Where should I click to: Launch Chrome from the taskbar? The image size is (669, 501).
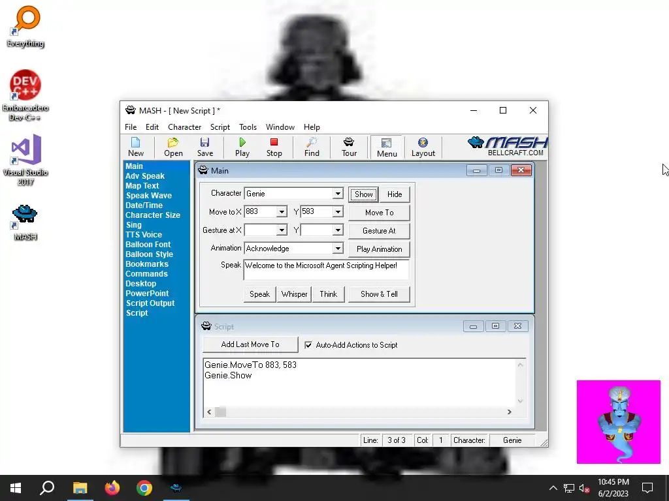tap(144, 488)
